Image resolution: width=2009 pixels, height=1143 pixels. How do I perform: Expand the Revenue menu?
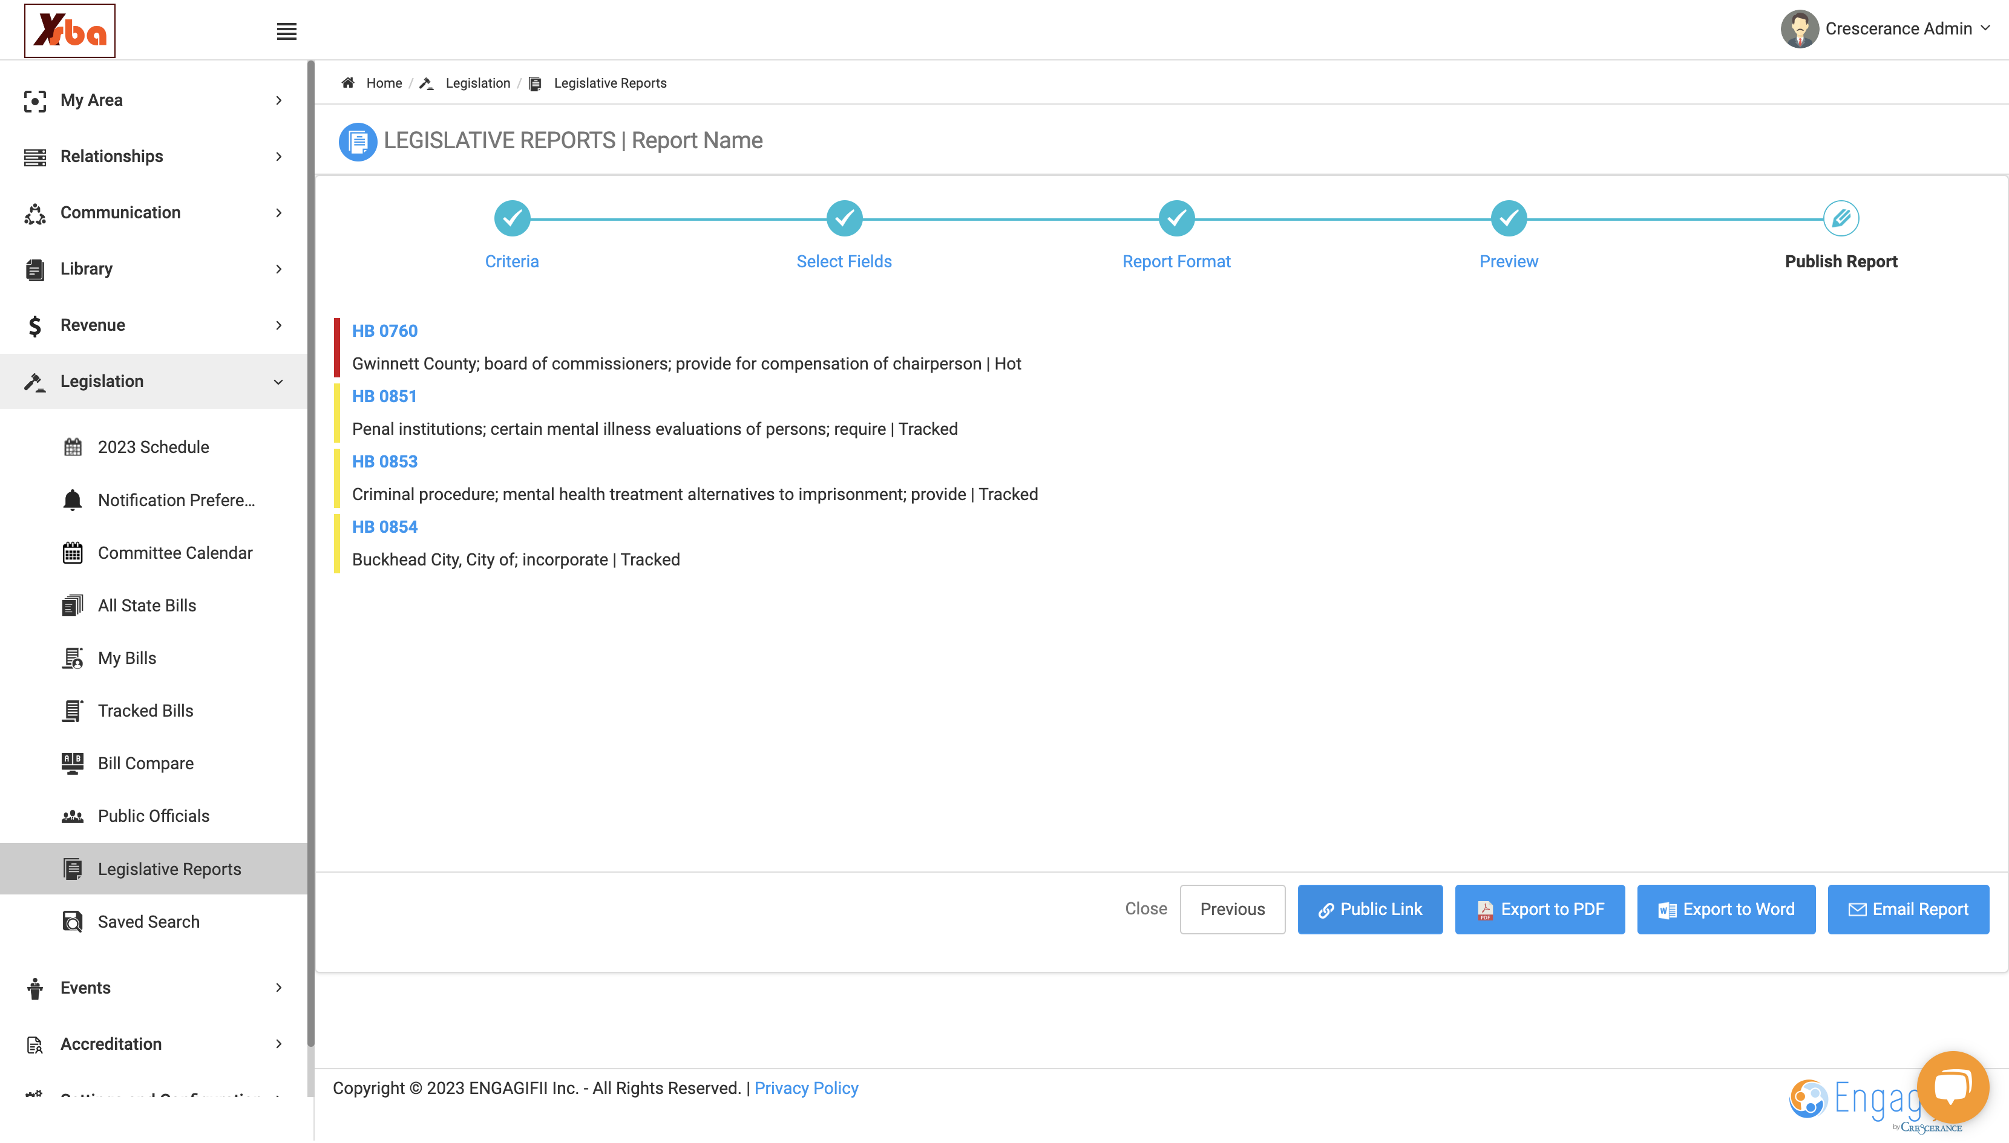pyautogui.click(x=153, y=325)
